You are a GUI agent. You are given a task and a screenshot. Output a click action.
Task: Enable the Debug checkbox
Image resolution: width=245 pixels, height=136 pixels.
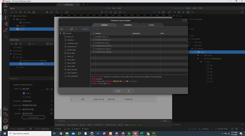click(24, 97)
